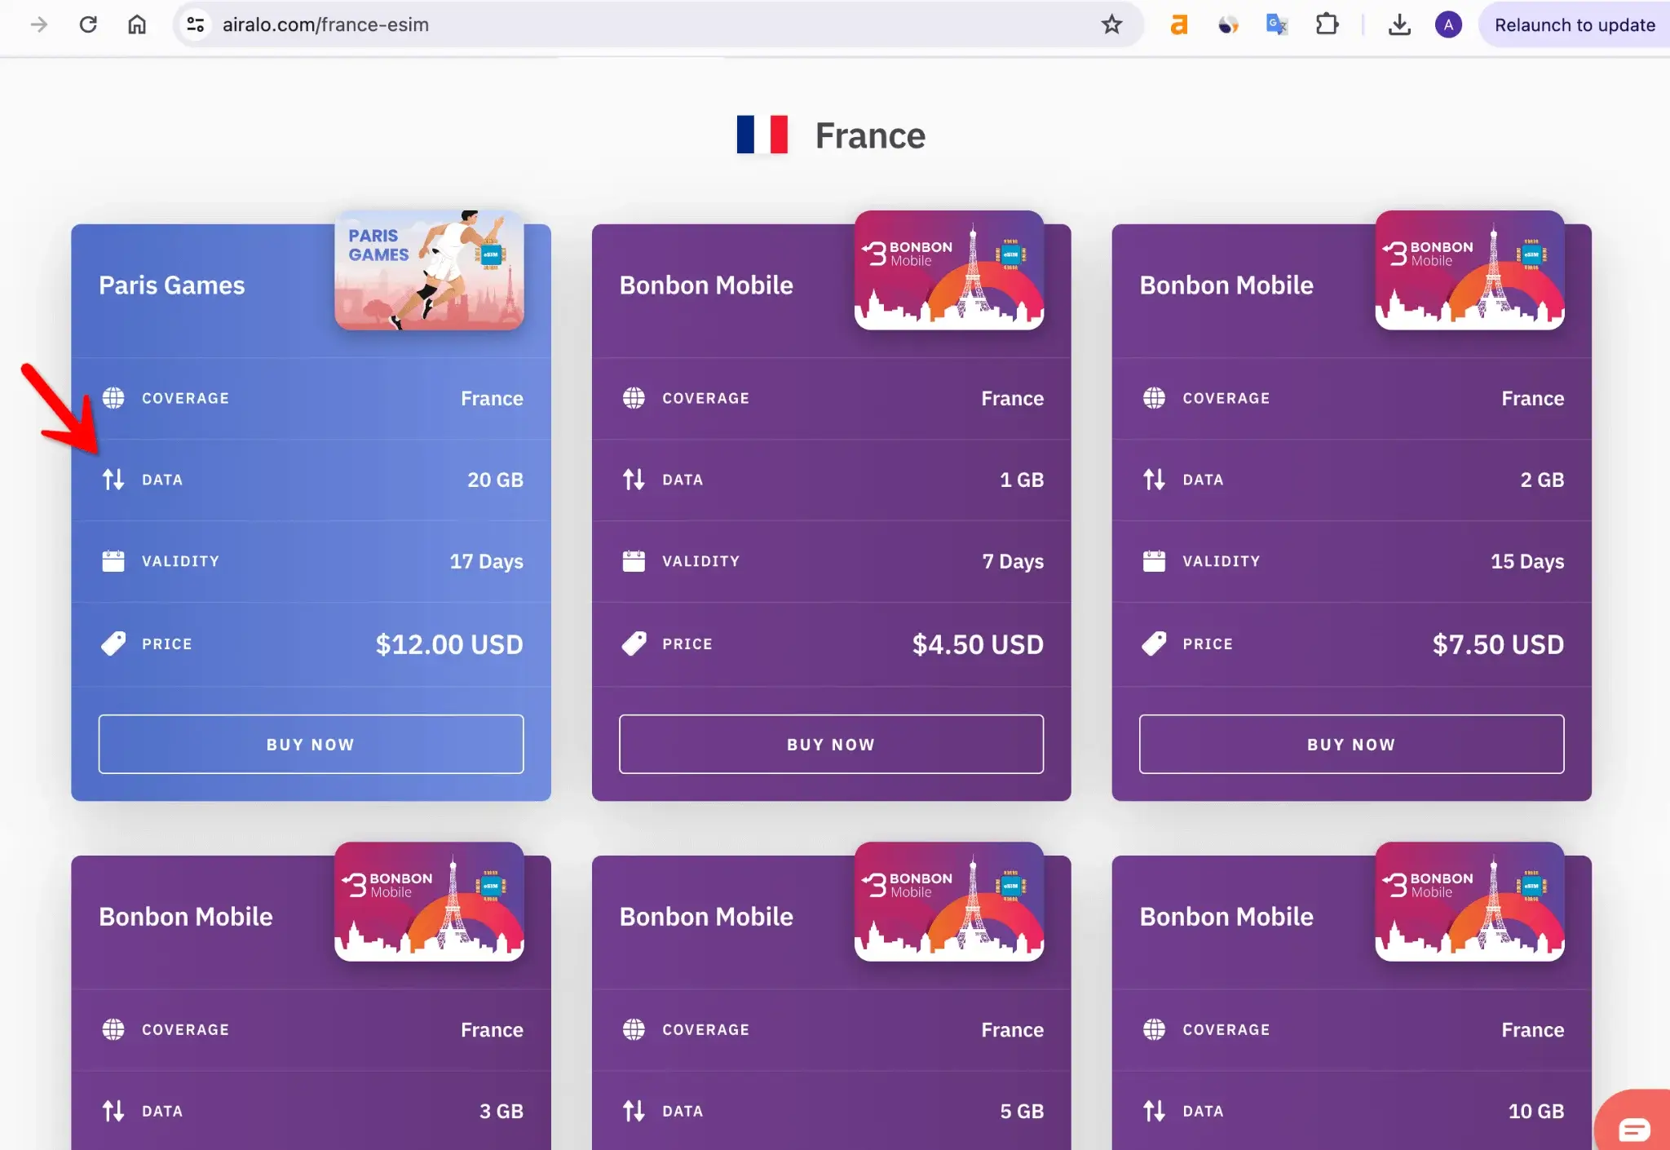Buy the $4.50 USD Bonbon Mobile plan

(x=831, y=744)
